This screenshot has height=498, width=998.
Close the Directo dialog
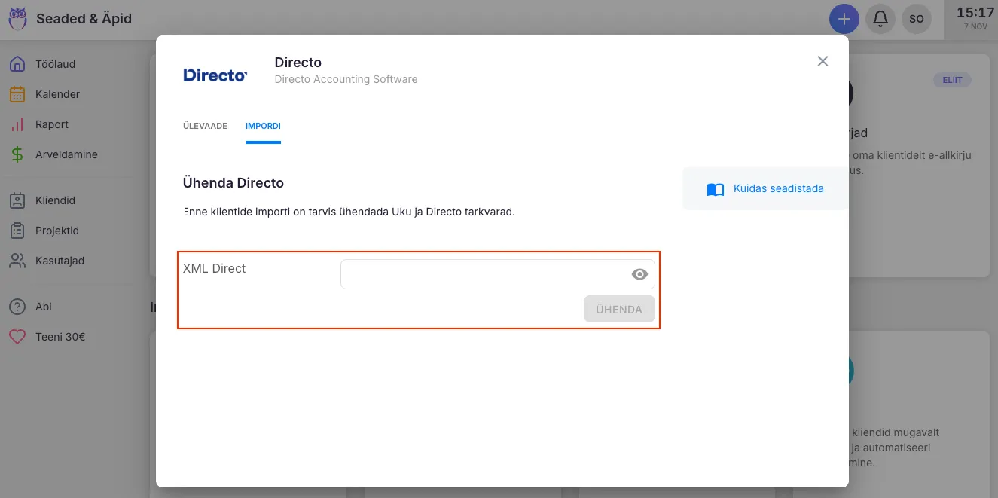click(x=823, y=61)
